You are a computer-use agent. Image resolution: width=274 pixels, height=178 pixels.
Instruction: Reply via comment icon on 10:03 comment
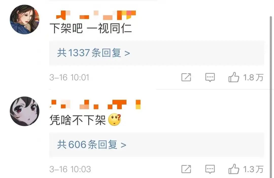210,169
